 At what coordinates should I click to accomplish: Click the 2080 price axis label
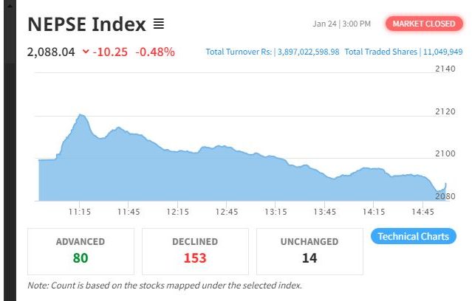445,197
